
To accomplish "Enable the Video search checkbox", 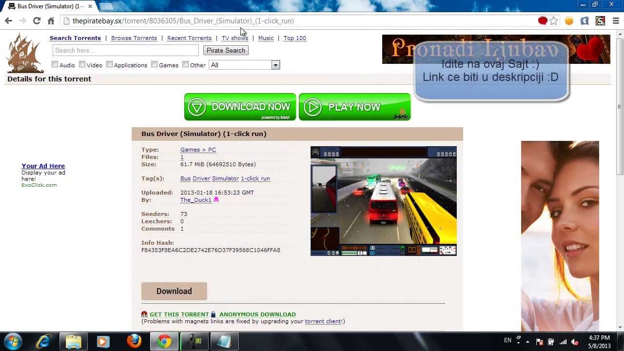I will tap(82, 64).
